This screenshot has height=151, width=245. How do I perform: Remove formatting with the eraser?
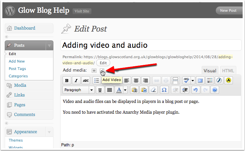coord(153,90)
